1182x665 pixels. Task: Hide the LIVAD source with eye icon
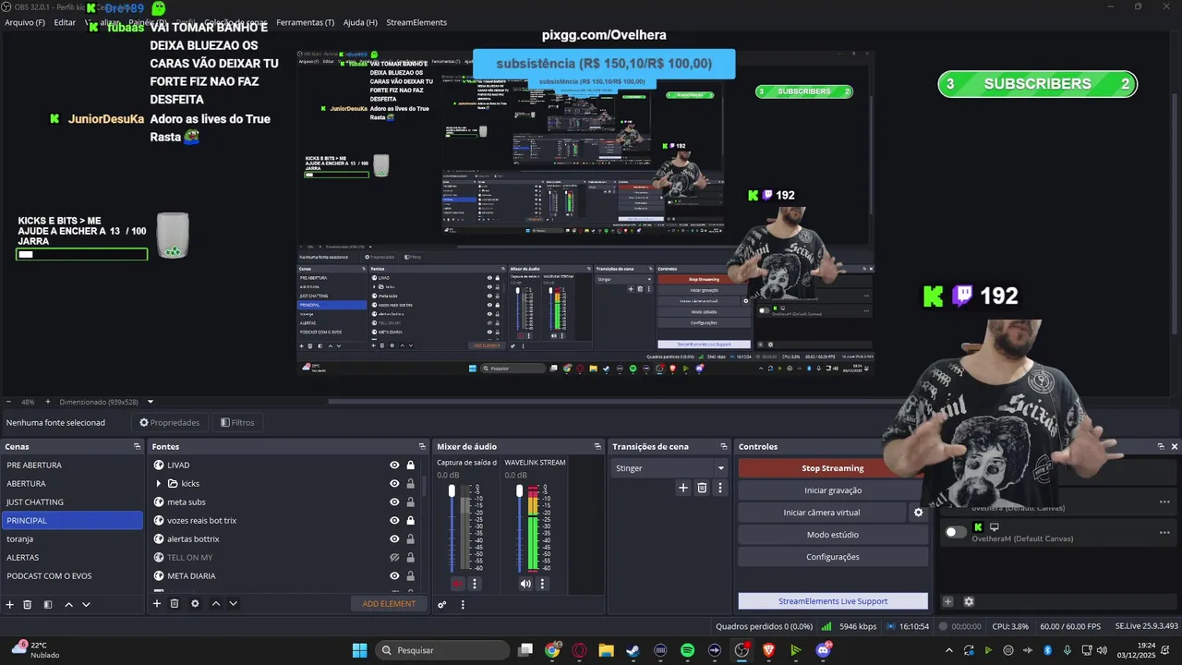point(394,465)
